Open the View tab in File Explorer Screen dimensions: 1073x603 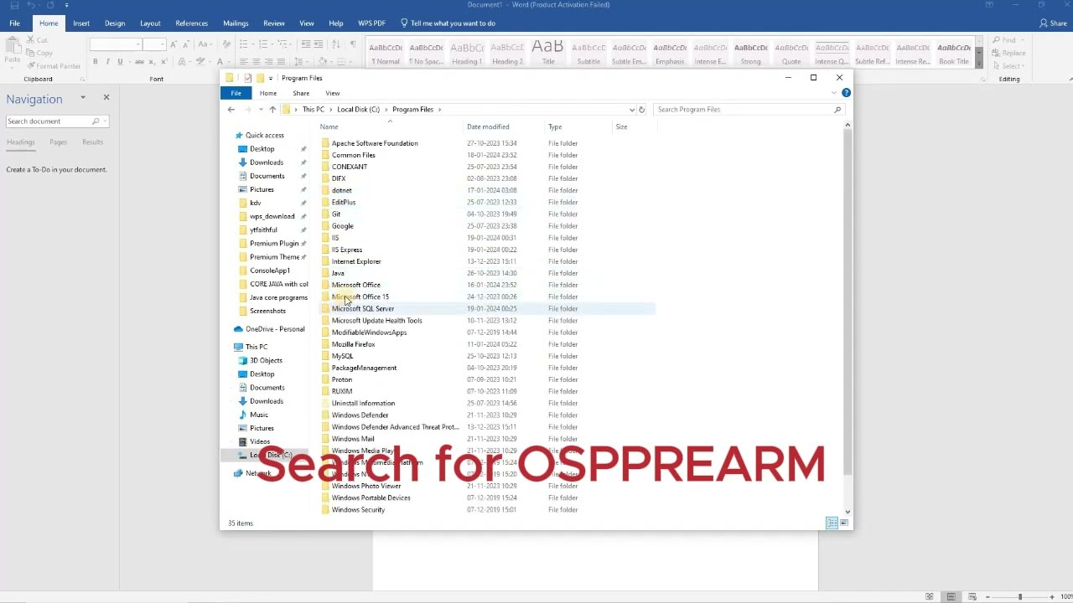pos(332,93)
